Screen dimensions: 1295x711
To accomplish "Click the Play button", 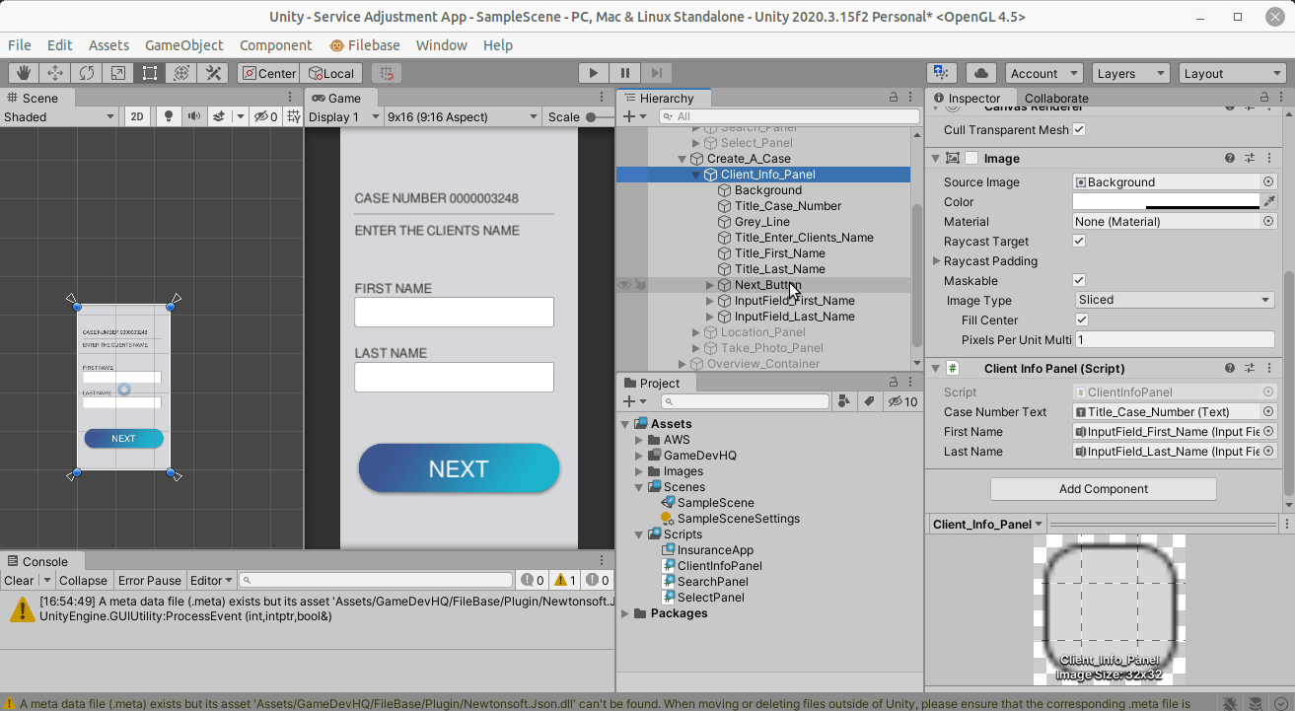I will [593, 73].
